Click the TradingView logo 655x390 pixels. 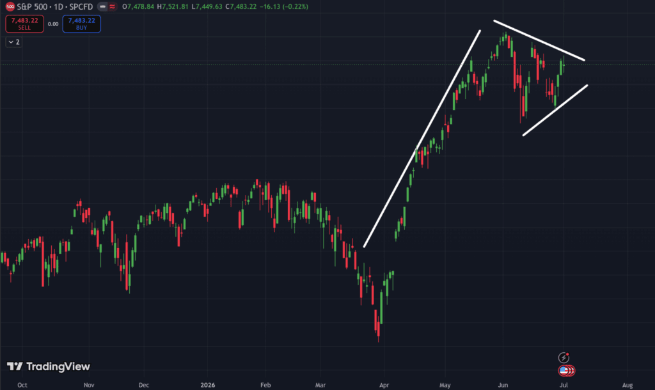49,366
